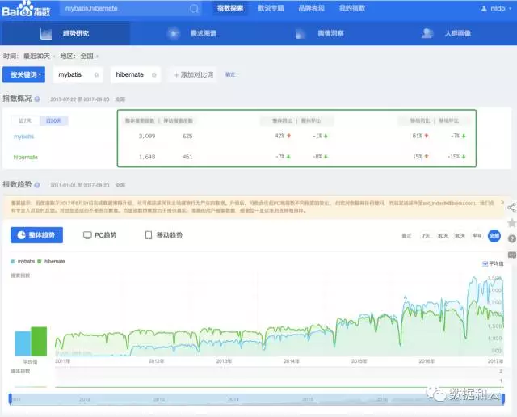Click the 人群画像 people icon

[x=427, y=33]
